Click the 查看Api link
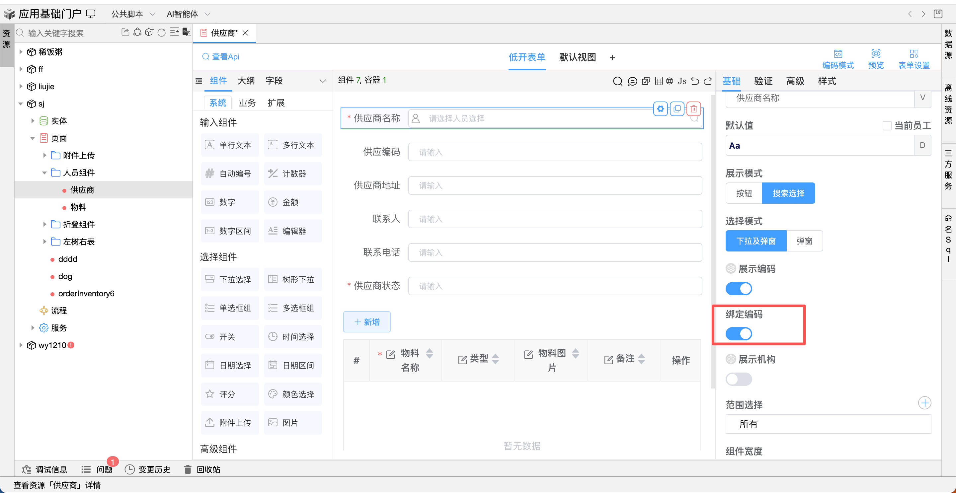The width and height of the screenshot is (956, 493). (221, 57)
